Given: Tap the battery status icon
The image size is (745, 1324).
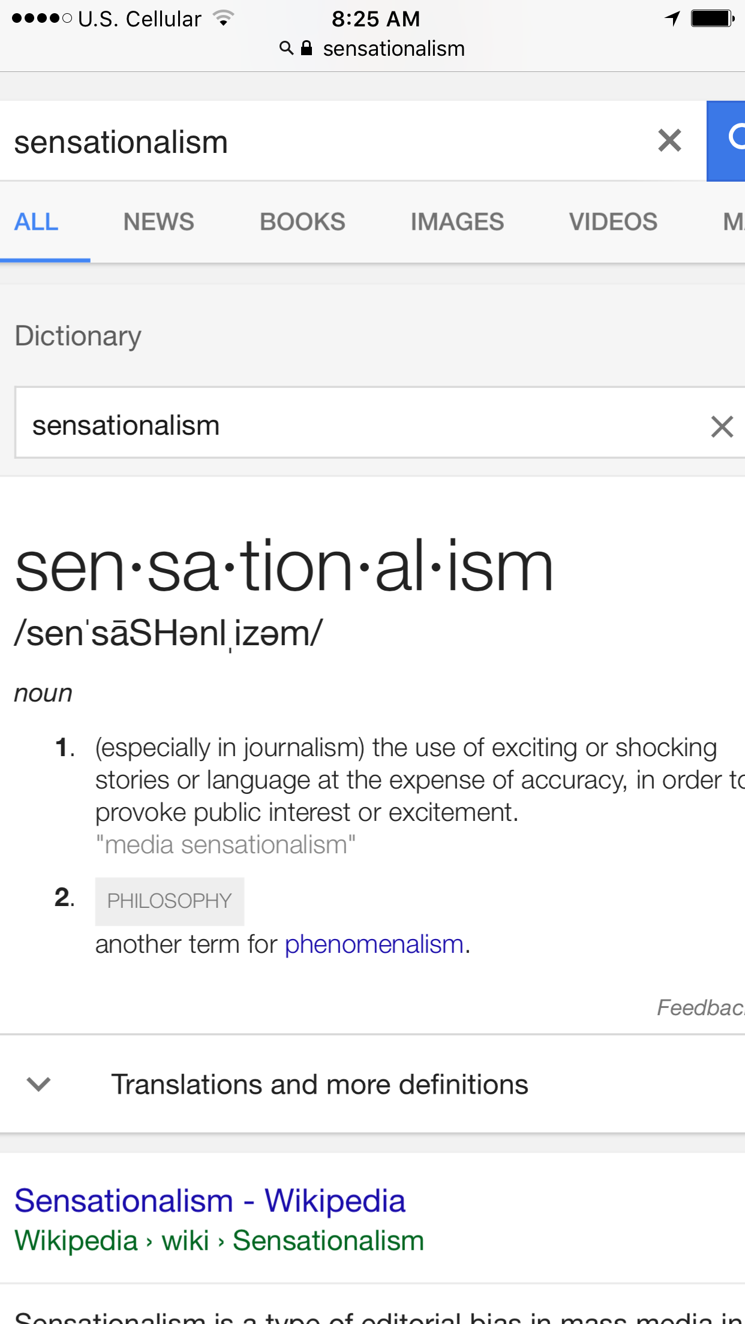Looking at the screenshot, I should coord(713,19).
